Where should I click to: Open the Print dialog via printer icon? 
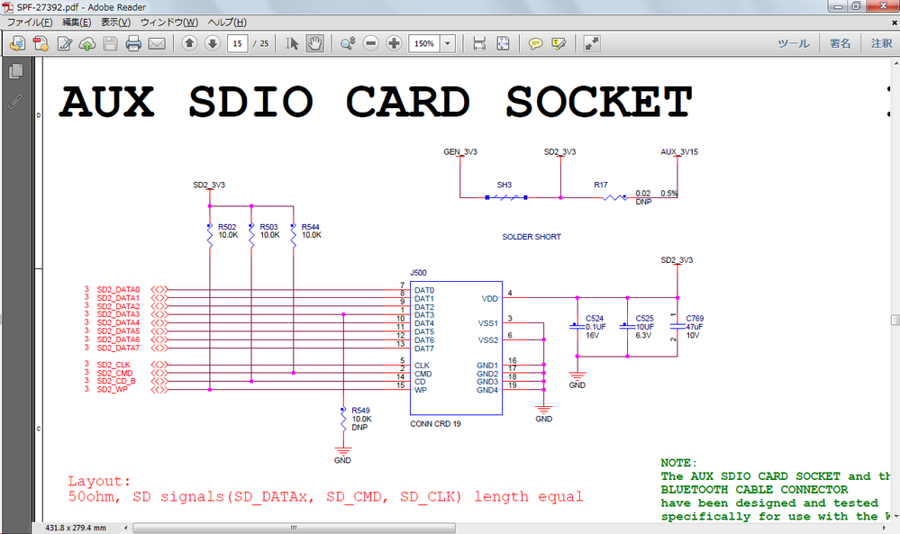click(132, 43)
